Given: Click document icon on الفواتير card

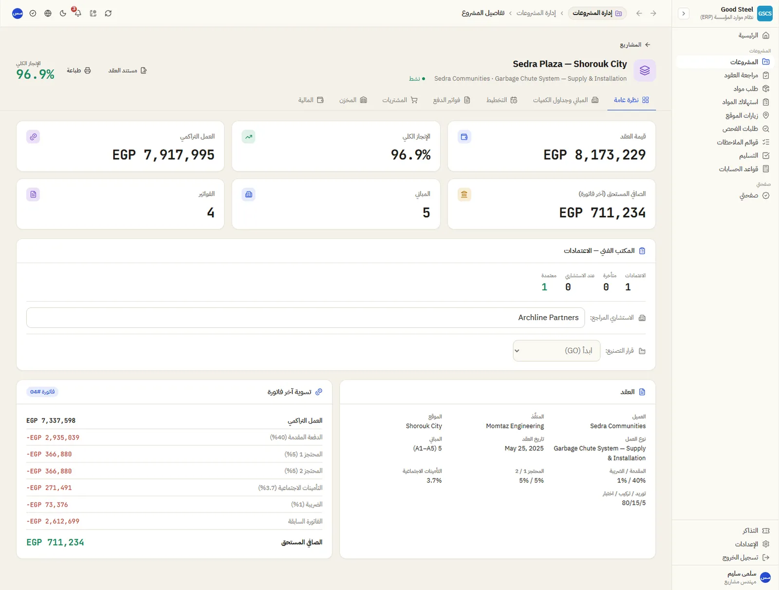Looking at the screenshot, I should pos(33,194).
